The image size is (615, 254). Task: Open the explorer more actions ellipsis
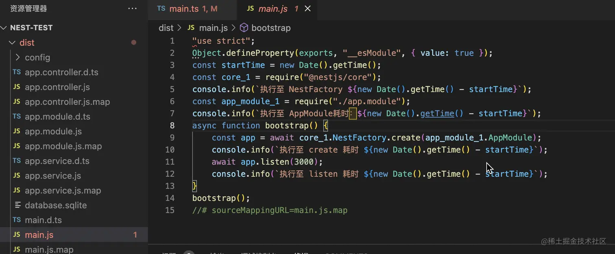coord(132,8)
